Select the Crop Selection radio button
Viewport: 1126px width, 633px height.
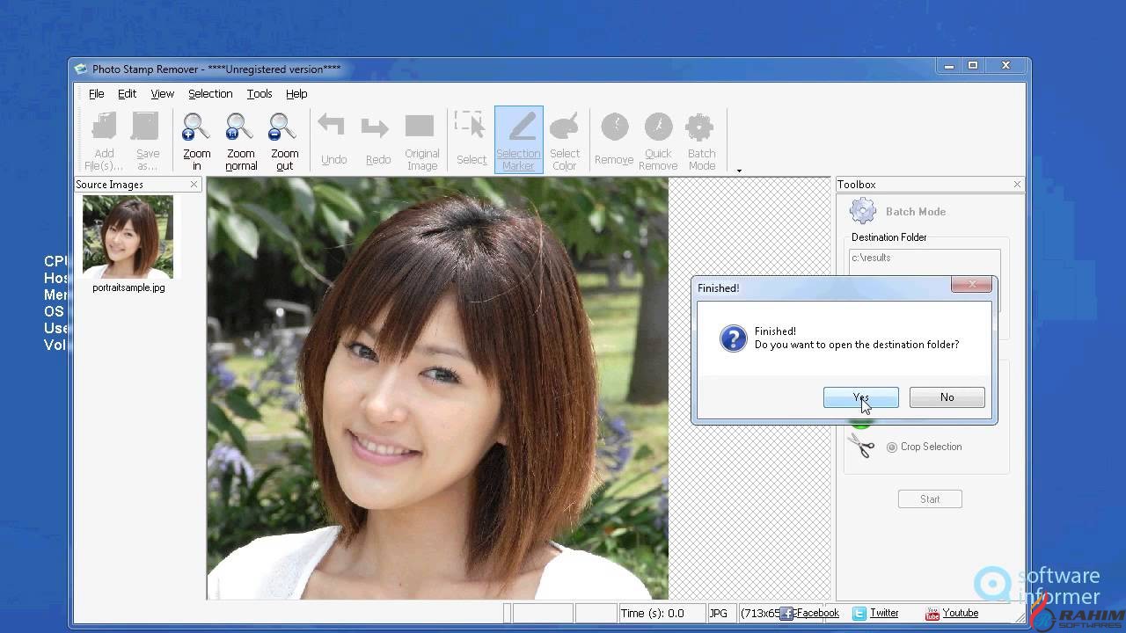click(x=892, y=447)
